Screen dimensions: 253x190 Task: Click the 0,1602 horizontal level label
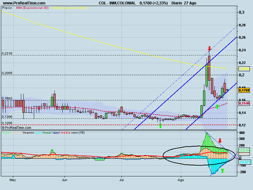(7, 98)
